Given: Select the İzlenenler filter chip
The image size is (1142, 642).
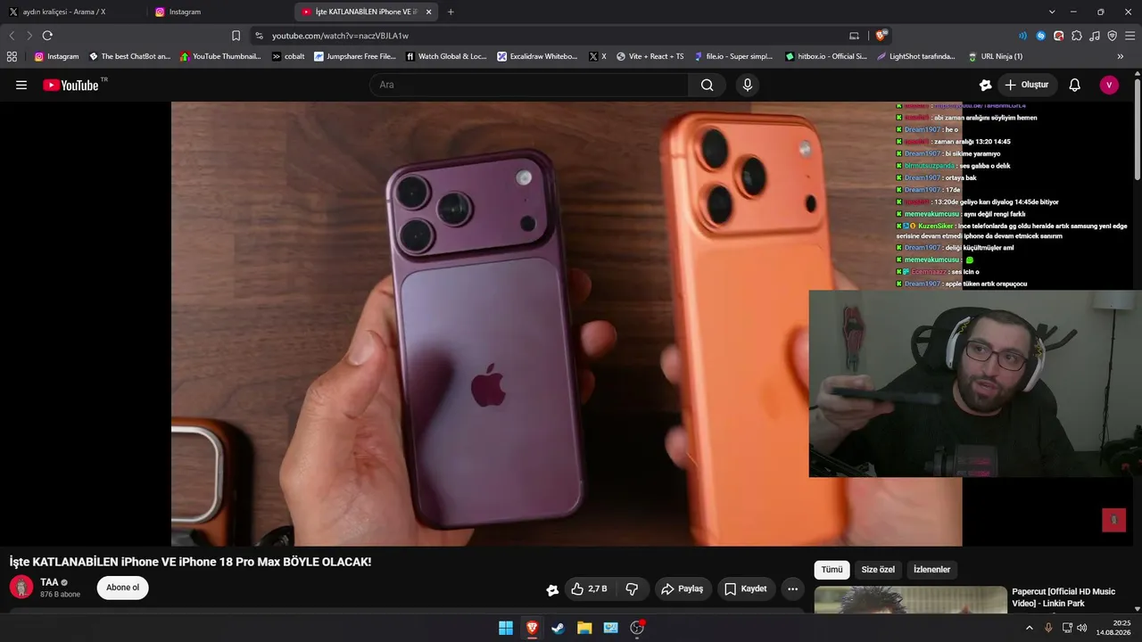Looking at the screenshot, I should click(931, 570).
